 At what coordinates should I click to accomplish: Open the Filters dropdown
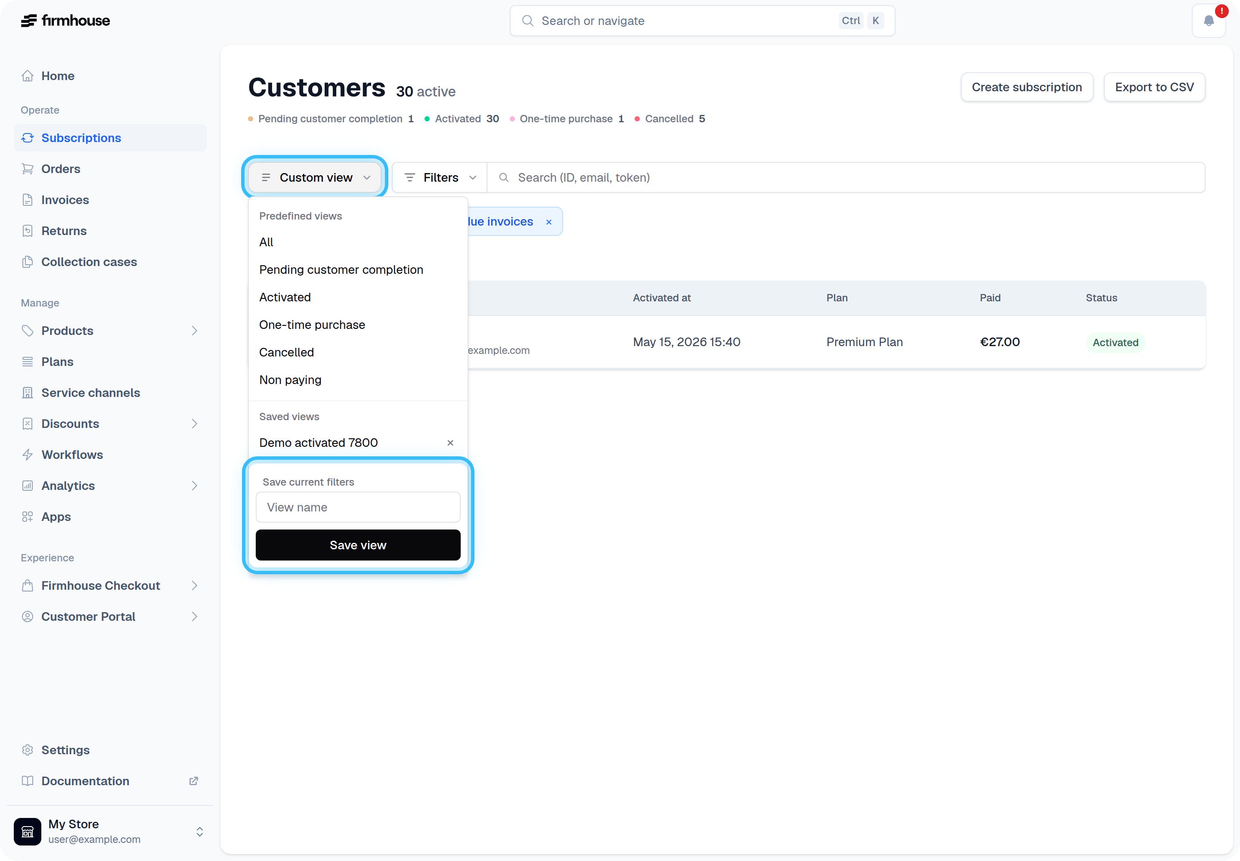[x=439, y=177]
